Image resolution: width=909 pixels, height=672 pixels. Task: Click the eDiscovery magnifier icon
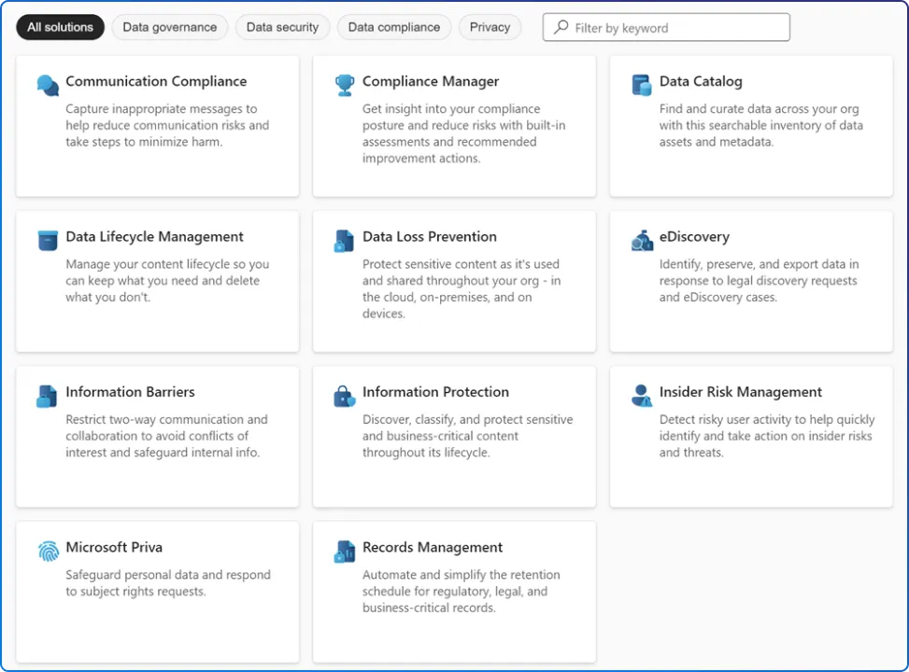coord(642,241)
